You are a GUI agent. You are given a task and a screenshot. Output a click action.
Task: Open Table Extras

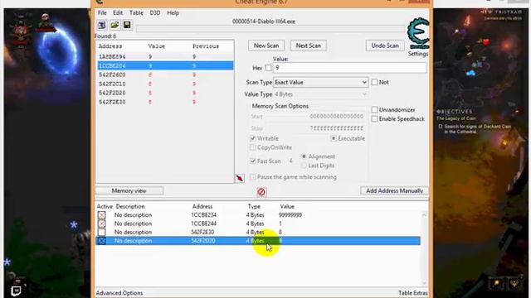[413, 293]
